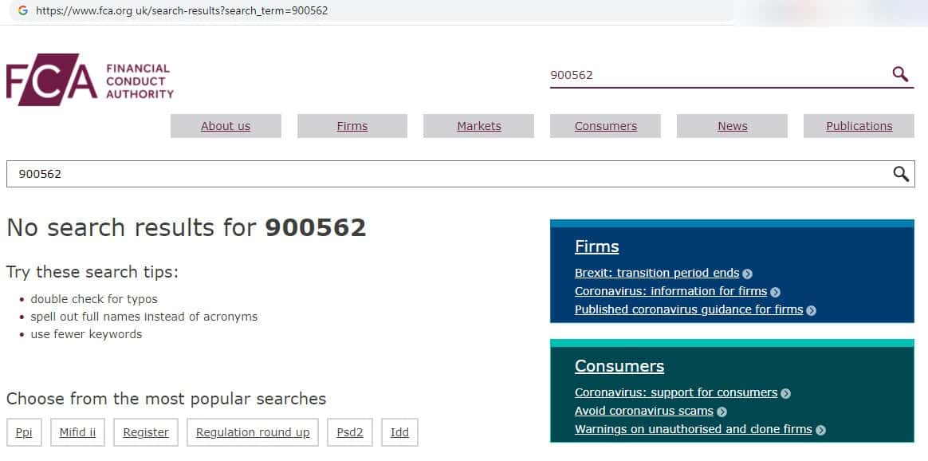The height and width of the screenshot is (461, 928).
Task: Select the Psd2 popular search
Action: [x=350, y=432]
